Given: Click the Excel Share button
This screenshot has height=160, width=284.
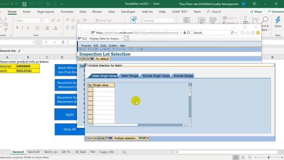Looking at the screenshot, I should pos(256,12).
